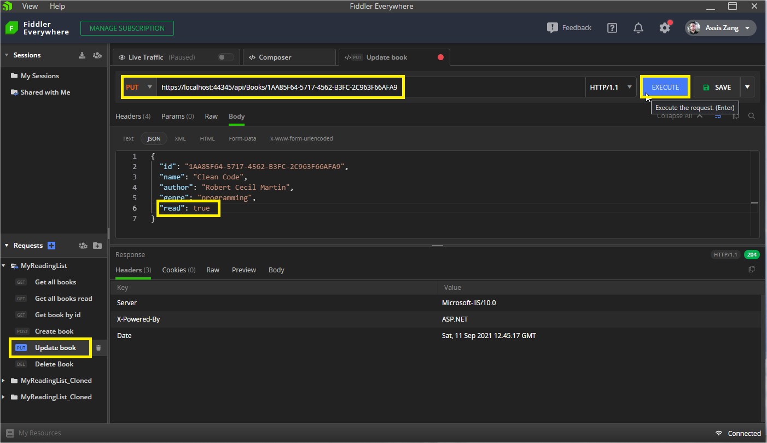Click the new collection folder icon

point(97,246)
